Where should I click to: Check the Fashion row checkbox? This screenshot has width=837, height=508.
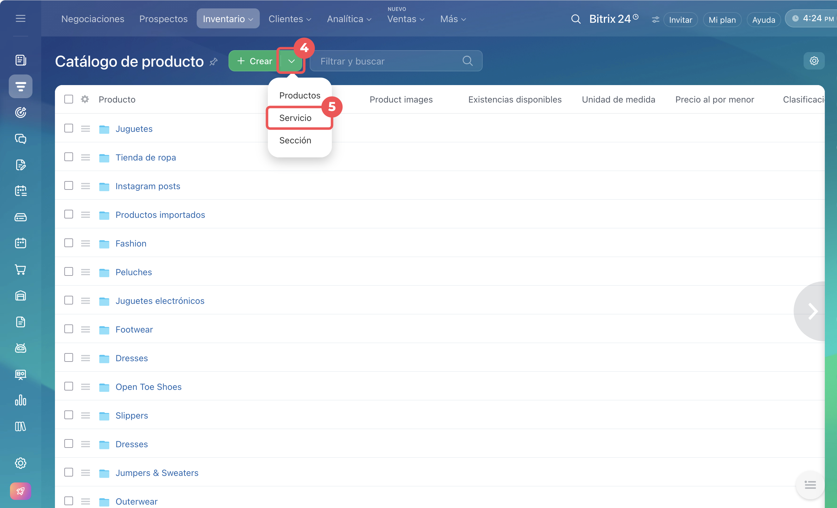(69, 243)
